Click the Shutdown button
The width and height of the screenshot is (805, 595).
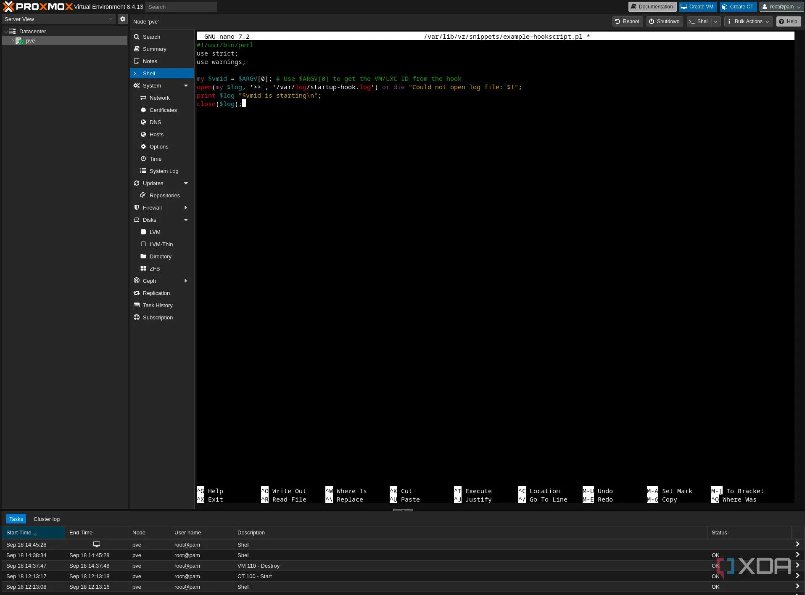coord(664,21)
